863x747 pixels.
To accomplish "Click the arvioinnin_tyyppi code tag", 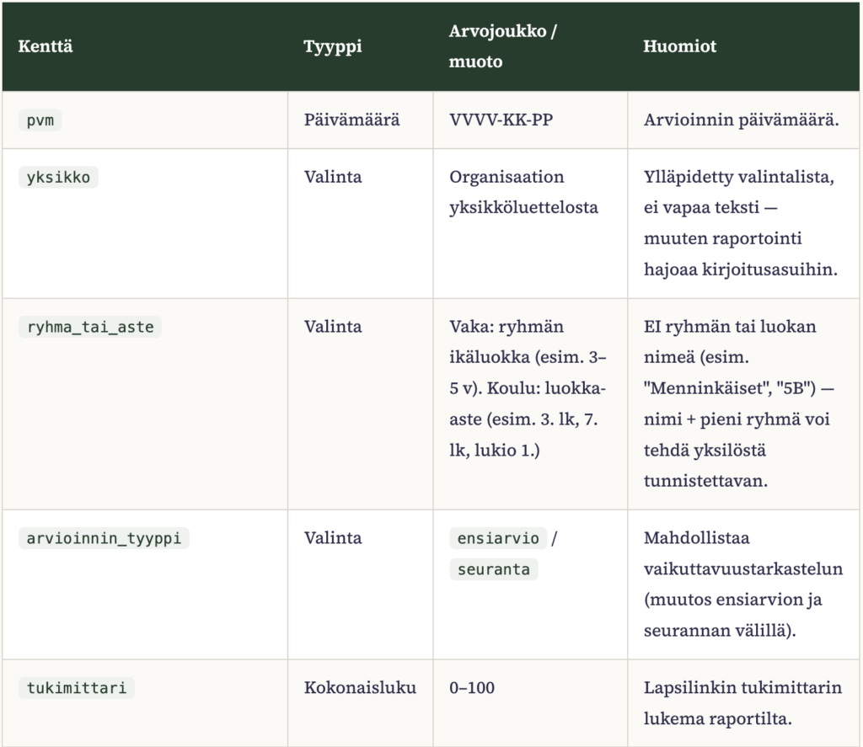I will click(104, 538).
